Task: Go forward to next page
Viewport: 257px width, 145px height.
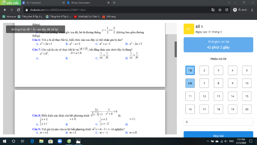Action: click(12, 10)
